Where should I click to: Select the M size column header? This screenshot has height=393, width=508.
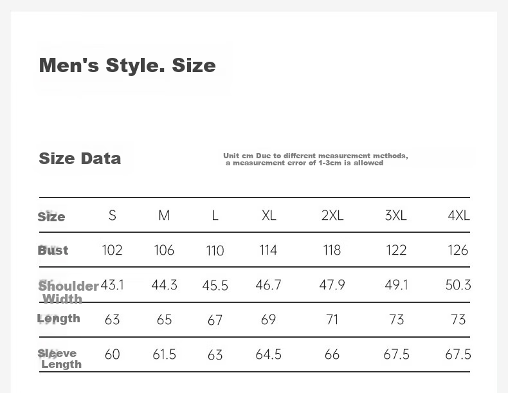[x=164, y=215]
